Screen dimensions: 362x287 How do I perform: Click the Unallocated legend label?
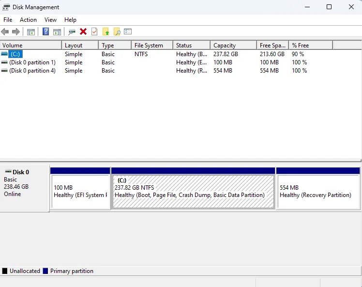pyautogui.click(x=25, y=271)
